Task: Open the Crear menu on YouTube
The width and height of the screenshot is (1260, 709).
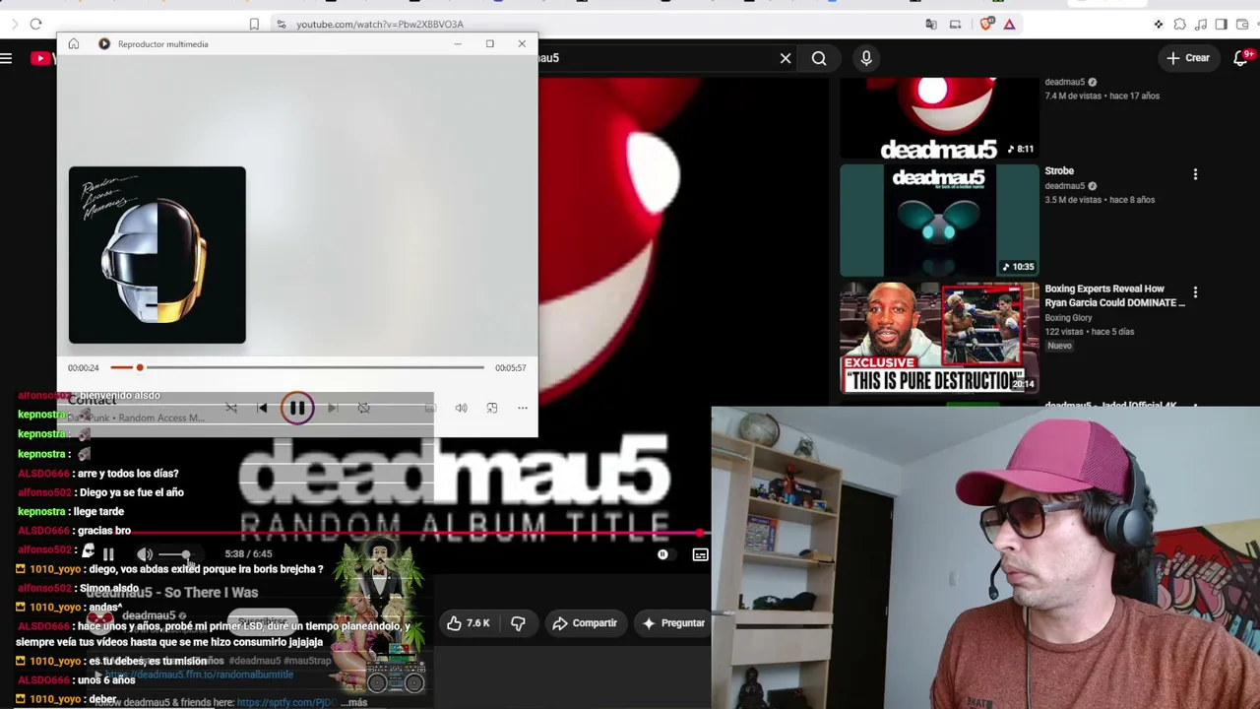Action: click(1188, 58)
